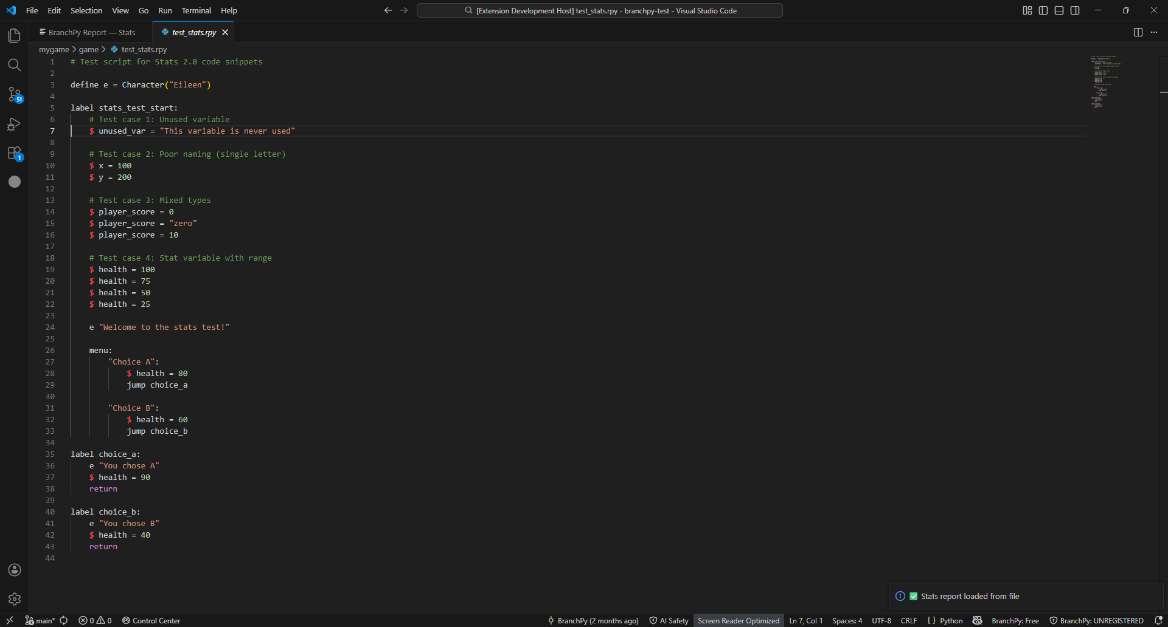Toggle Screen Reader Optimized mode
This screenshot has height=627, width=1168.
738,620
